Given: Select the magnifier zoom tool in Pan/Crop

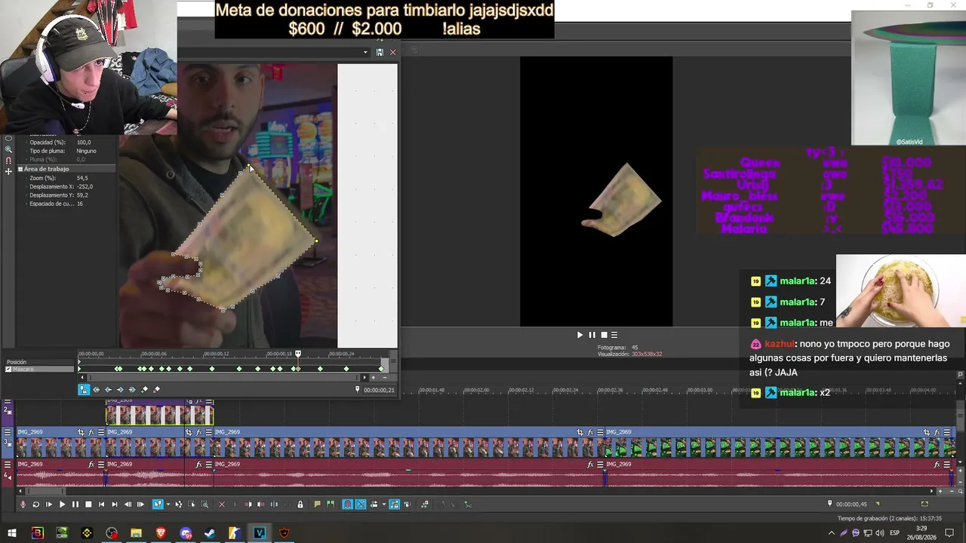Looking at the screenshot, I should pyautogui.click(x=8, y=149).
